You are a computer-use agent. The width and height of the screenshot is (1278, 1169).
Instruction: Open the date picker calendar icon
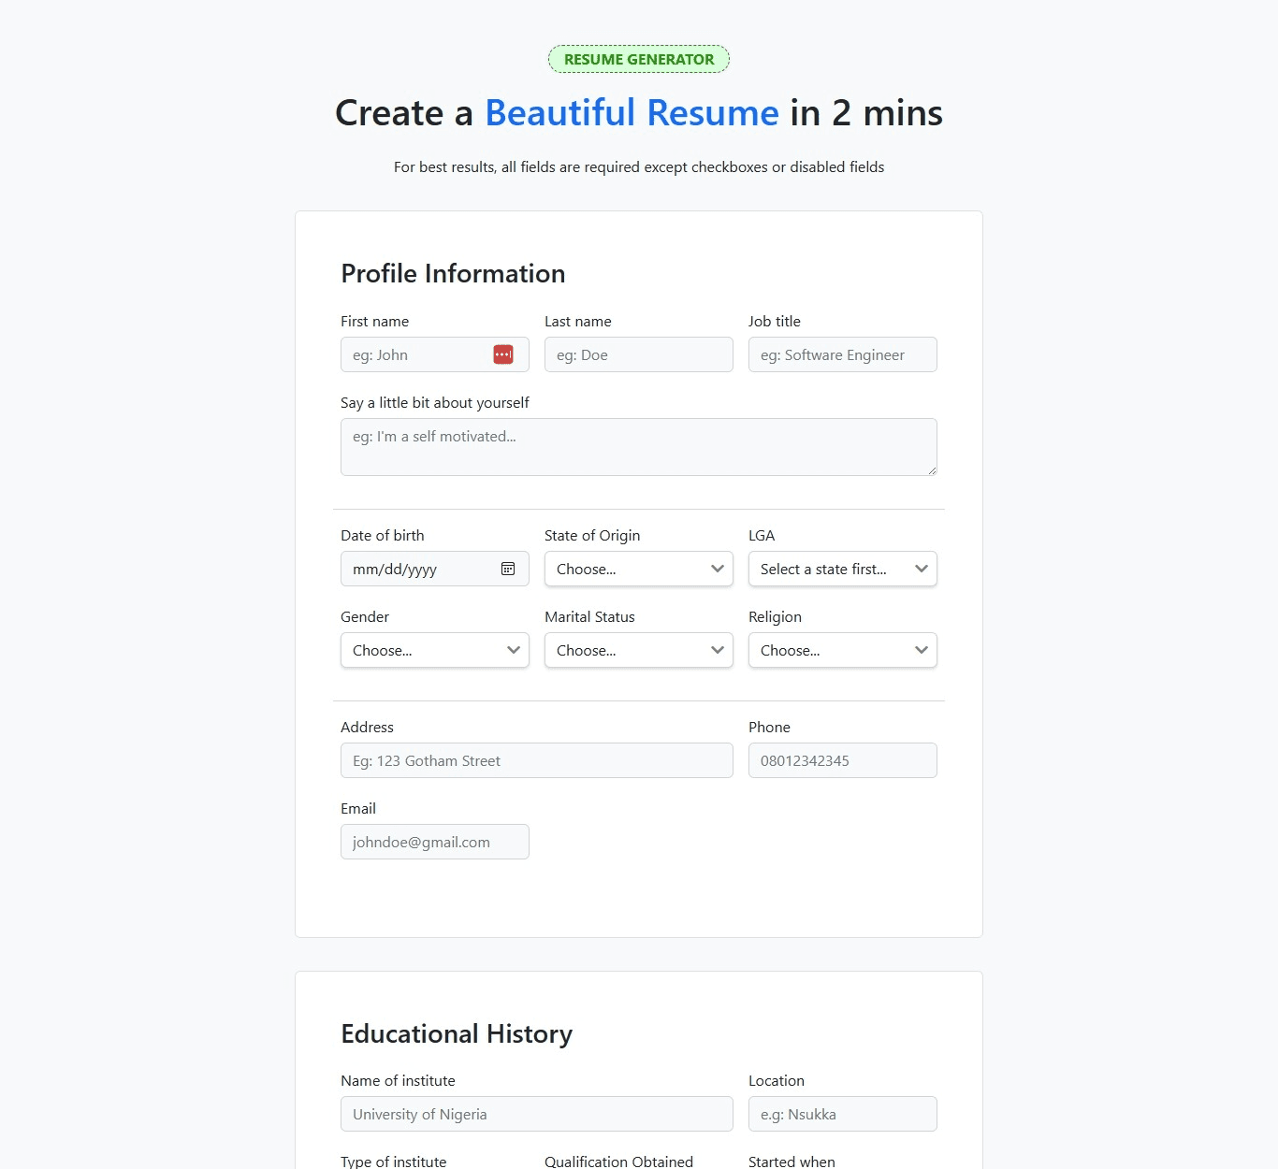click(508, 569)
